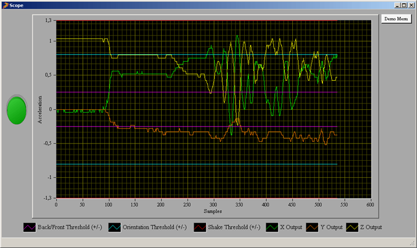This screenshot has width=417, height=248.
Task: Click the -1,3 bottom Y-axis value
Action: point(48,198)
